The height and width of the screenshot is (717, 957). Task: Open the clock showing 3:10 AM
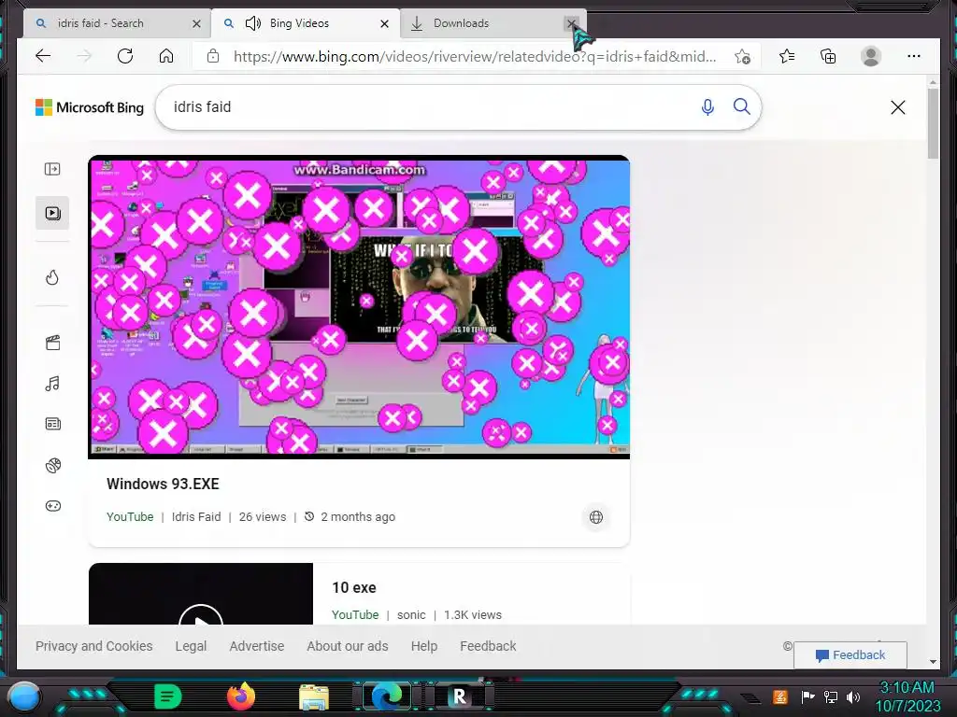tap(907, 696)
